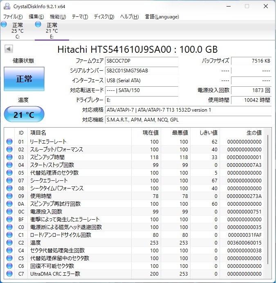Open the 言語(Language) menu

point(162,17)
